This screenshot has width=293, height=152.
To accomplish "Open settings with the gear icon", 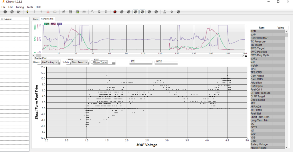I will [172, 12].
